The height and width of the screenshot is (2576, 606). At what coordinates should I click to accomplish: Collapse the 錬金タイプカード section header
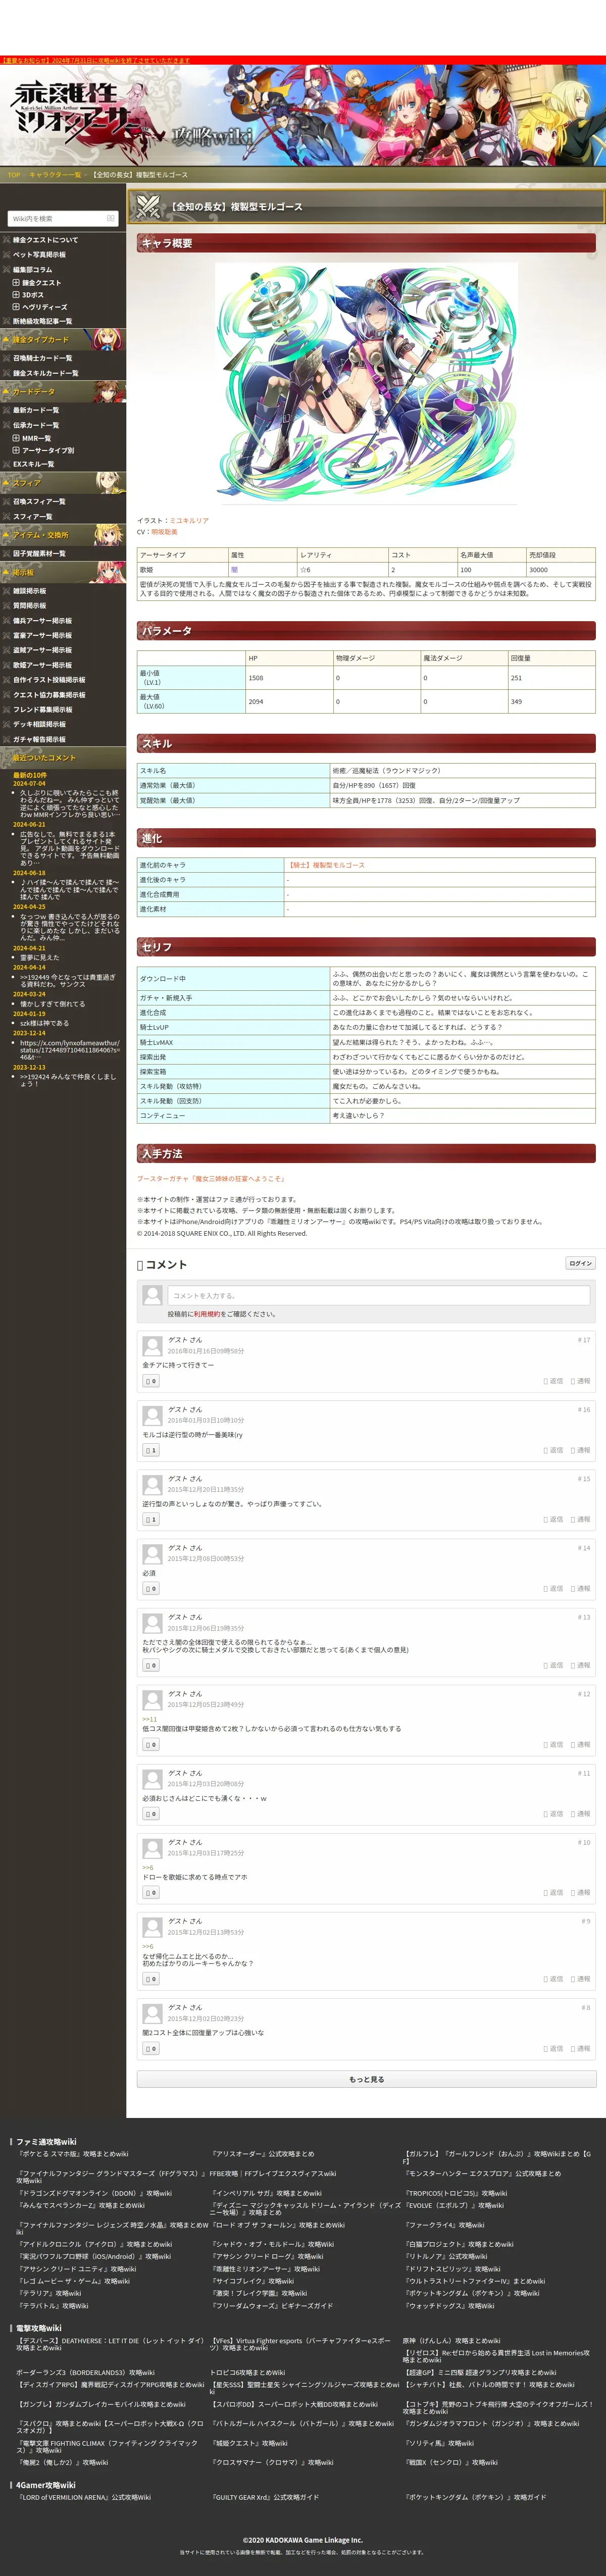63,340
